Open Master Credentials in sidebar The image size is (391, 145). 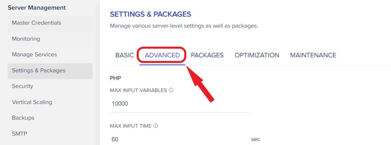click(x=50, y=23)
